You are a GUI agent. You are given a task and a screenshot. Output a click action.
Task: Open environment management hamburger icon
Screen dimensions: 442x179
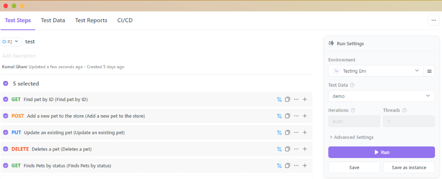click(429, 71)
